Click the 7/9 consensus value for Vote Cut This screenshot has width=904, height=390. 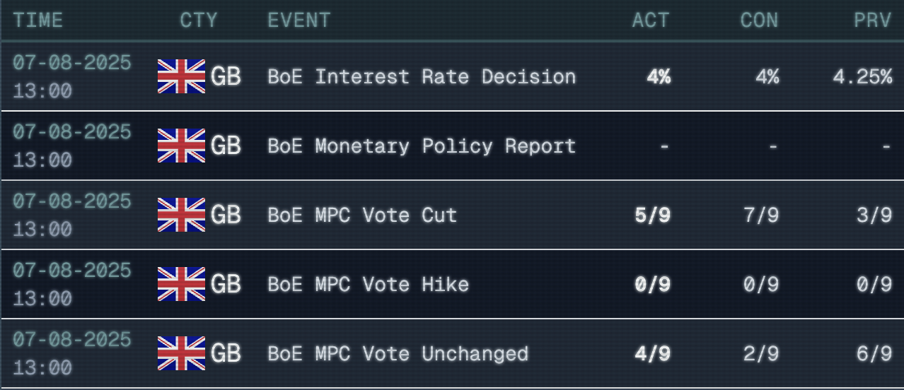pos(760,215)
